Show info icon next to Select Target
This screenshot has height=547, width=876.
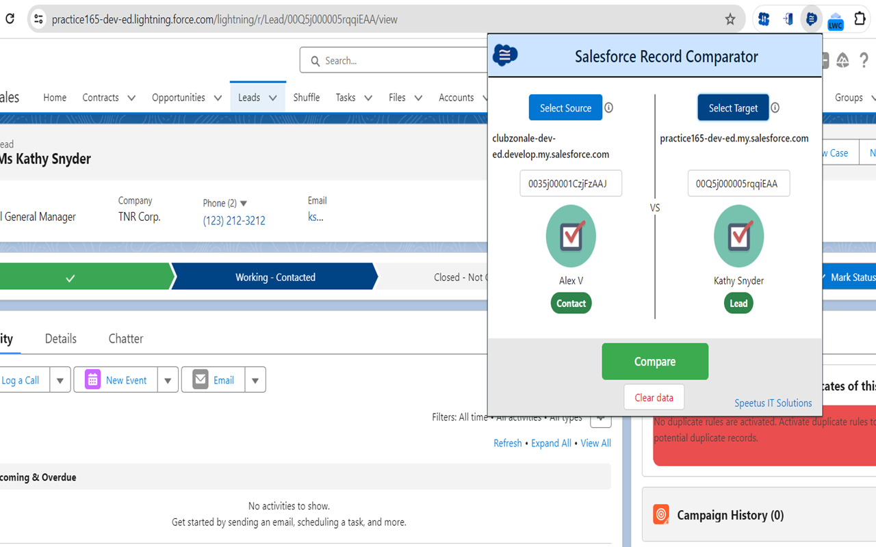click(775, 108)
